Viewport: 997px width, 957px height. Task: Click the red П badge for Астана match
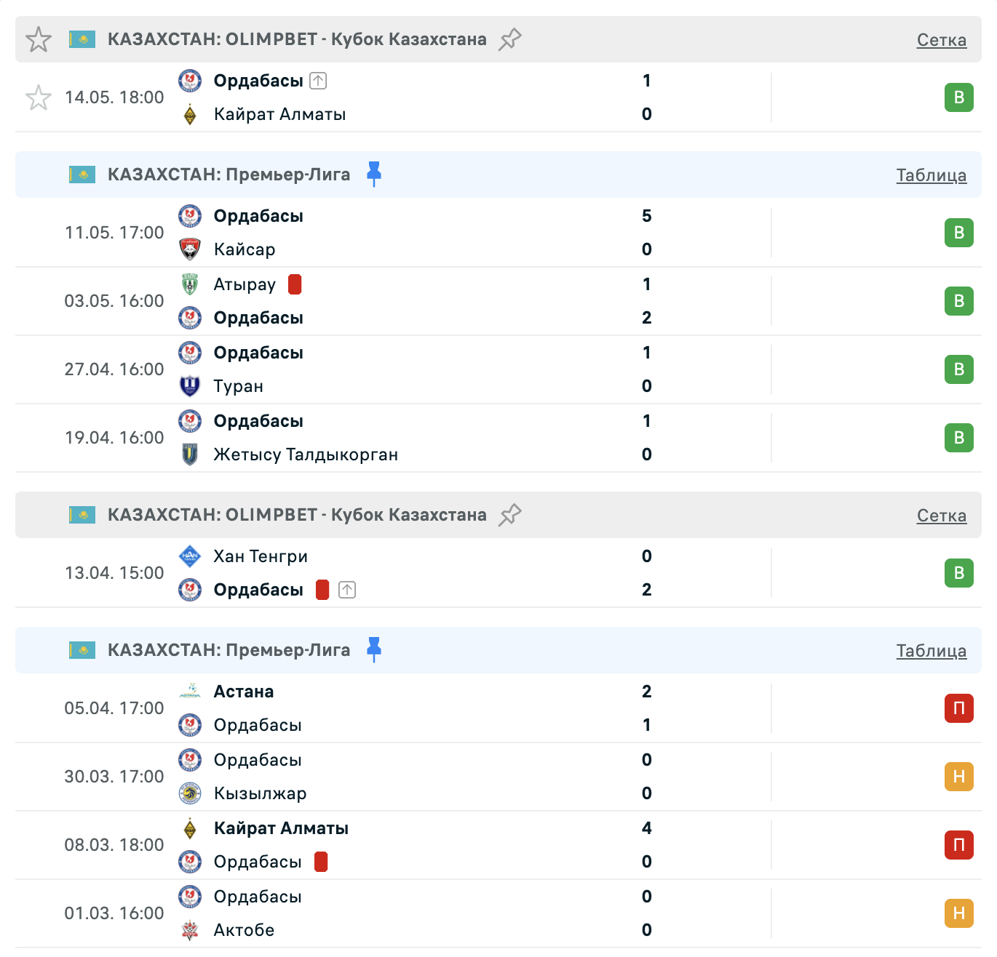pos(959,708)
